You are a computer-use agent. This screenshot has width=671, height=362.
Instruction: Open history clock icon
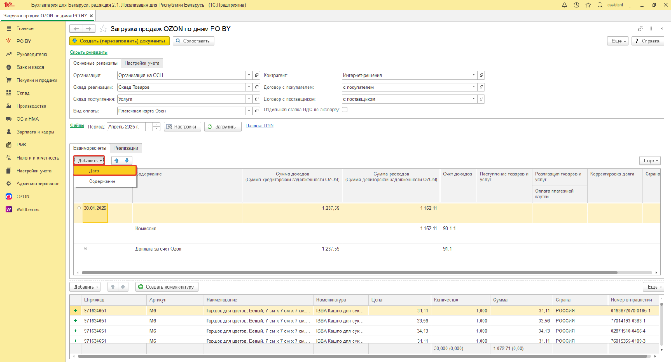click(x=576, y=5)
